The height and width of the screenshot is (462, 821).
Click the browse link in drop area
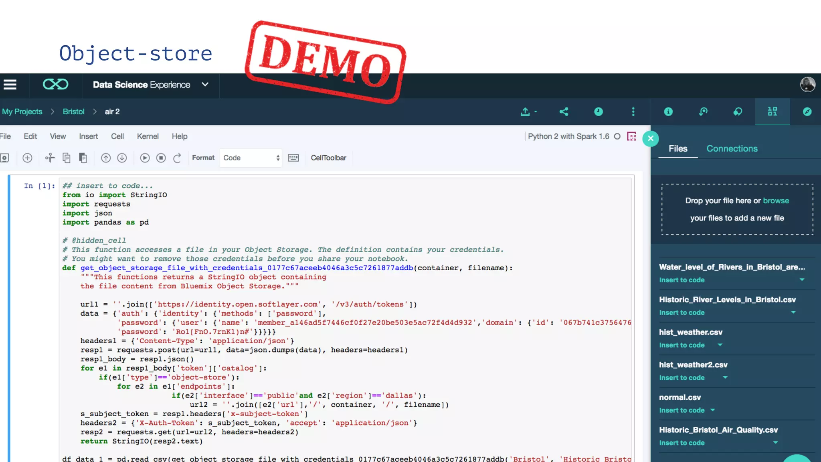pyautogui.click(x=776, y=201)
